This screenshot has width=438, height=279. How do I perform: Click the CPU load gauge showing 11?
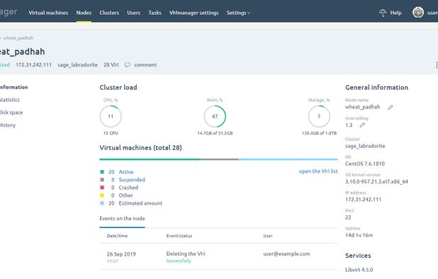tap(111, 116)
